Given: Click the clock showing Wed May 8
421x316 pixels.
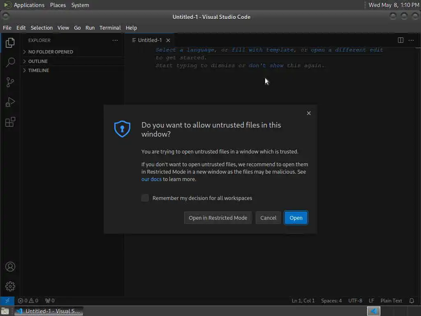Looking at the screenshot, I should 393,5.
